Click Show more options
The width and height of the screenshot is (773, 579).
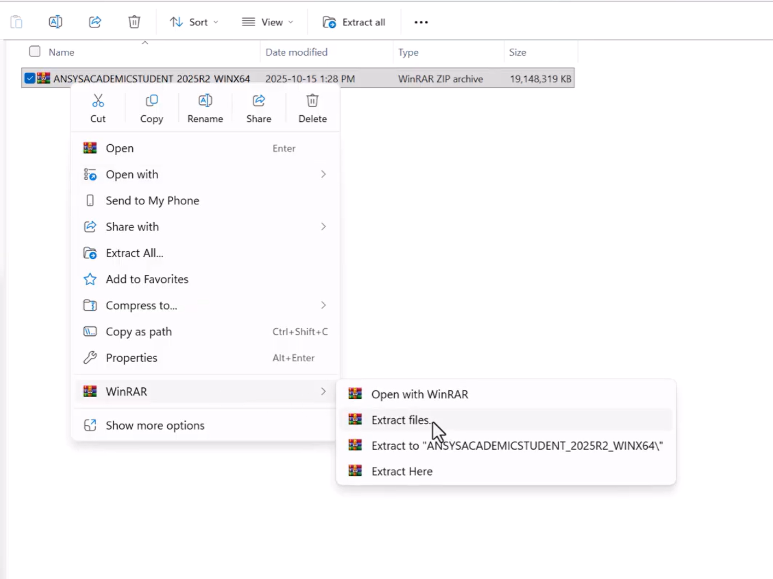155,426
